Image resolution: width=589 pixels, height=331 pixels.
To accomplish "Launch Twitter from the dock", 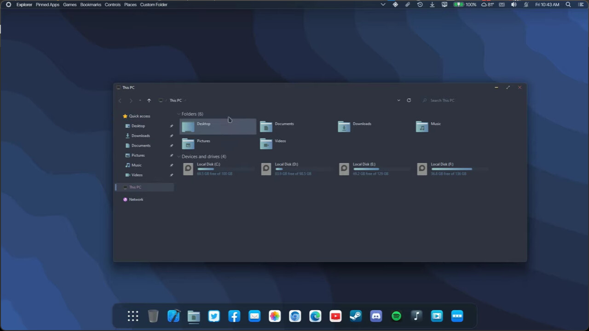I will tap(214, 316).
